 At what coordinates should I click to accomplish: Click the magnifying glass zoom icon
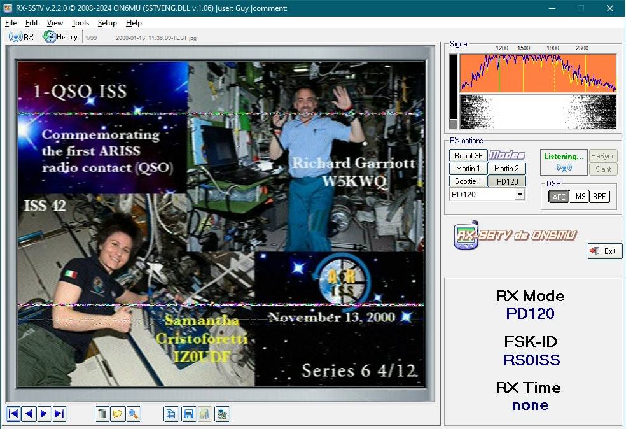click(133, 414)
